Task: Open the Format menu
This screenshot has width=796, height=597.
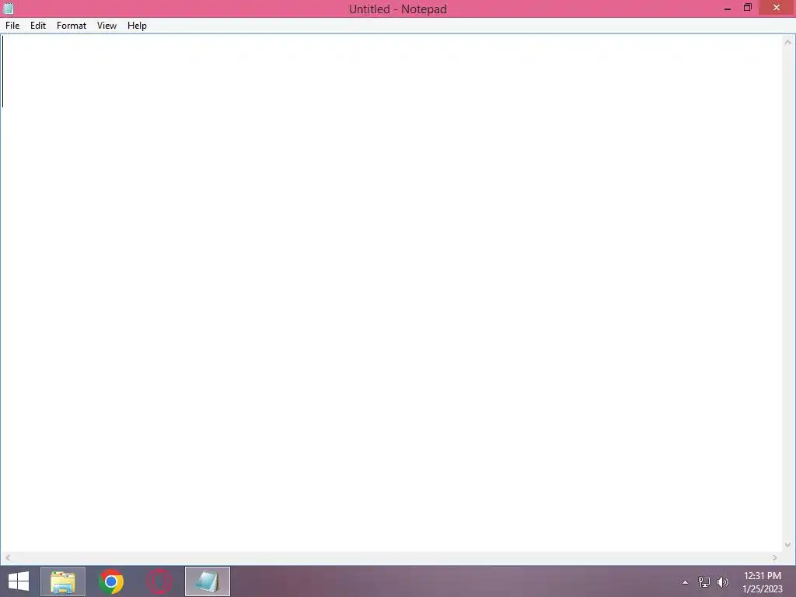Action: (71, 26)
